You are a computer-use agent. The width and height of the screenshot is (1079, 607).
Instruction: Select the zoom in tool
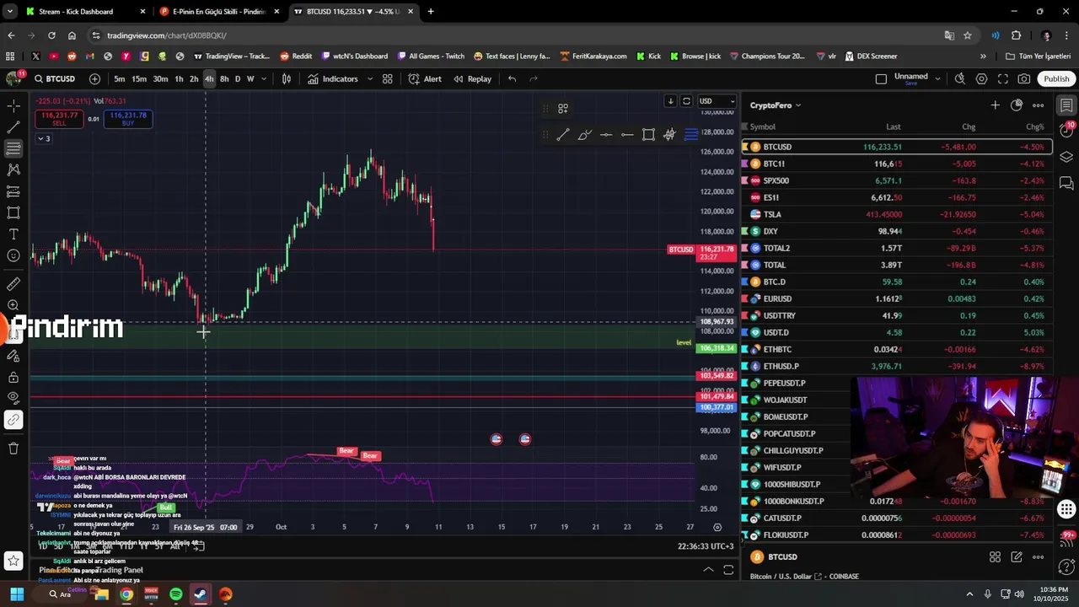13,305
